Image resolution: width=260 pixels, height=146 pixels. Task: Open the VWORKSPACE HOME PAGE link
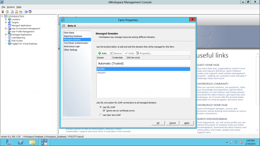(x=212, y=105)
